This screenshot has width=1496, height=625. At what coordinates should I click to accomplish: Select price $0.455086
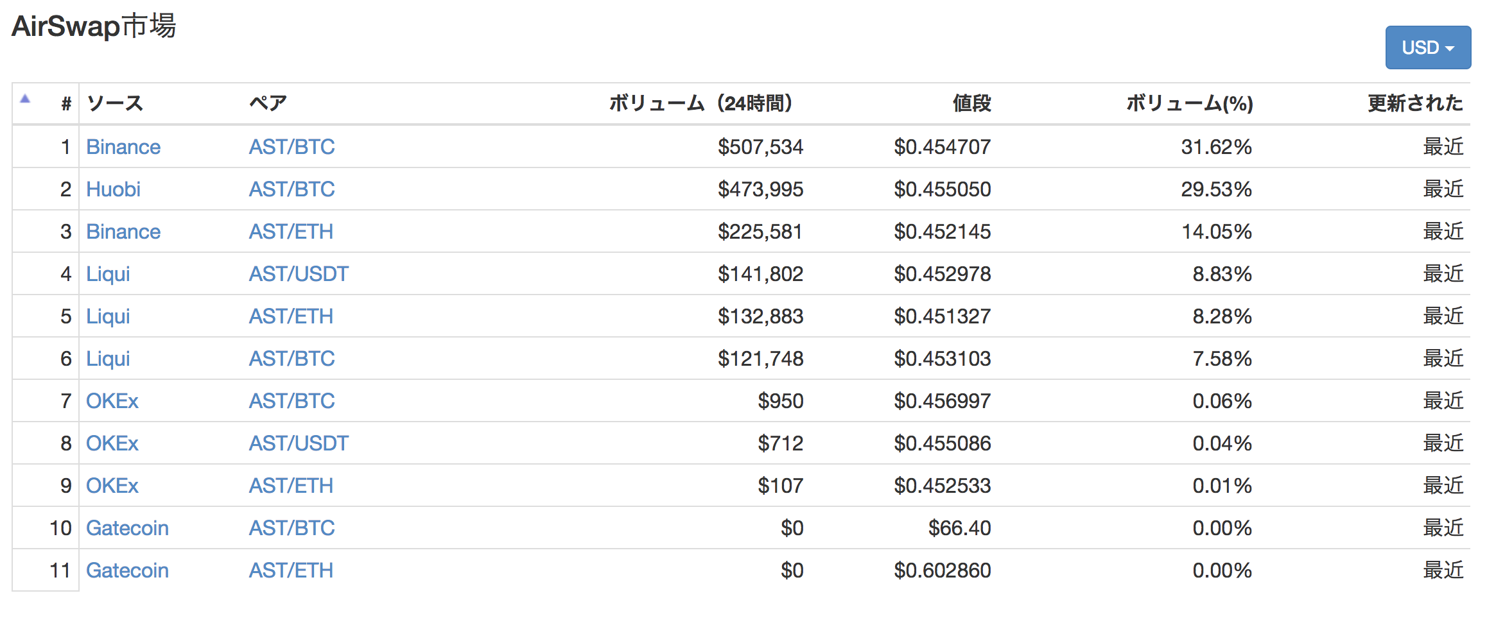click(x=943, y=443)
